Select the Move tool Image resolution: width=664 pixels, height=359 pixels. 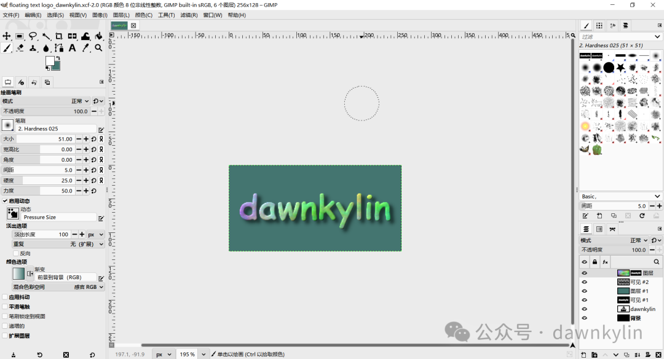[7, 36]
